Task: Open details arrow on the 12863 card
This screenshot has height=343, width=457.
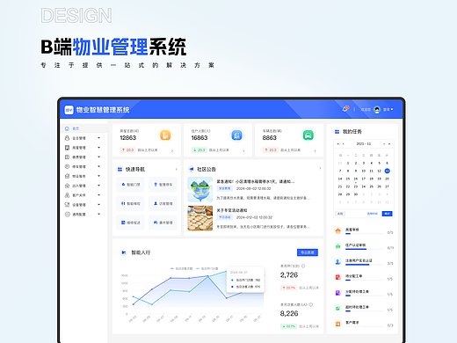Action: point(172,150)
